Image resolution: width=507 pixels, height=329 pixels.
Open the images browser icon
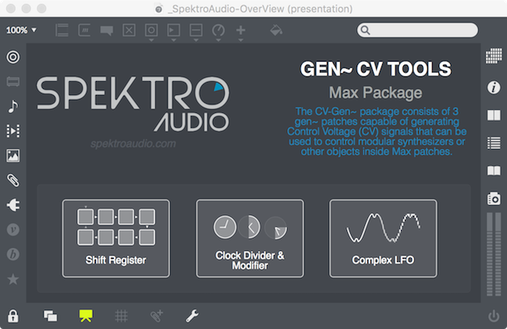coord(13,155)
